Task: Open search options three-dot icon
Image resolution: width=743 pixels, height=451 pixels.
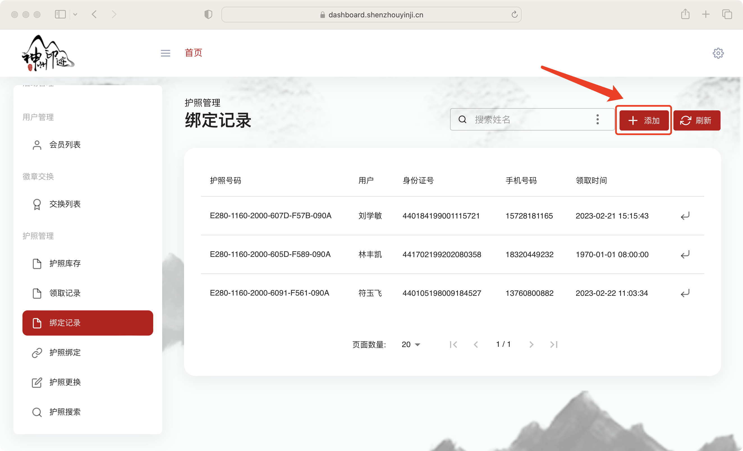Action: 597,120
